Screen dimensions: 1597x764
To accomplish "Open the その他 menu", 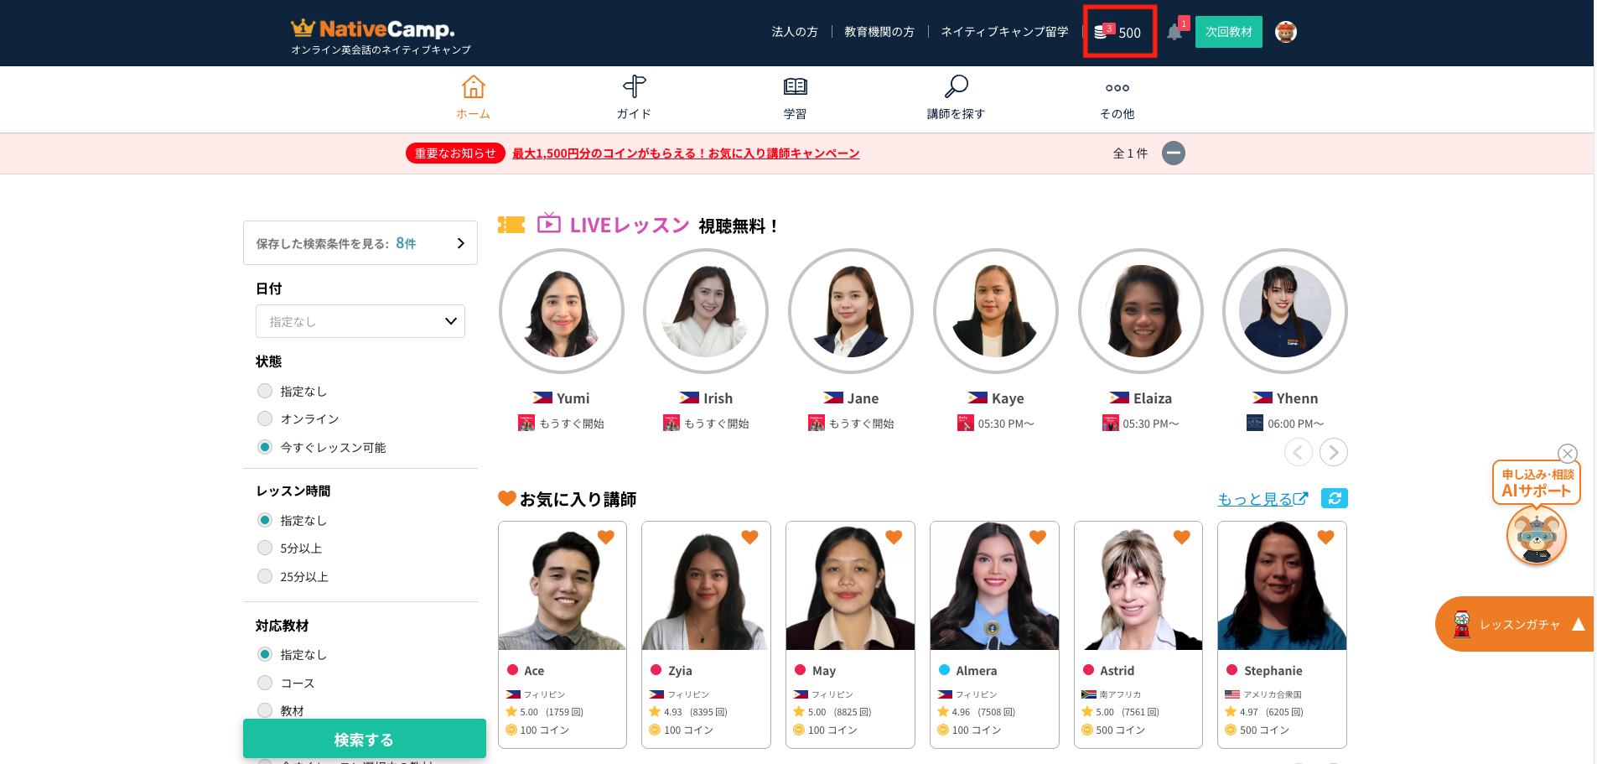I will pos(1117,96).
